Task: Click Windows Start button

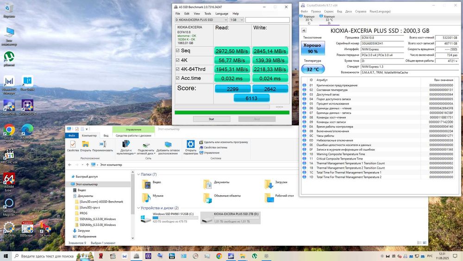Action: coord(6,256)
